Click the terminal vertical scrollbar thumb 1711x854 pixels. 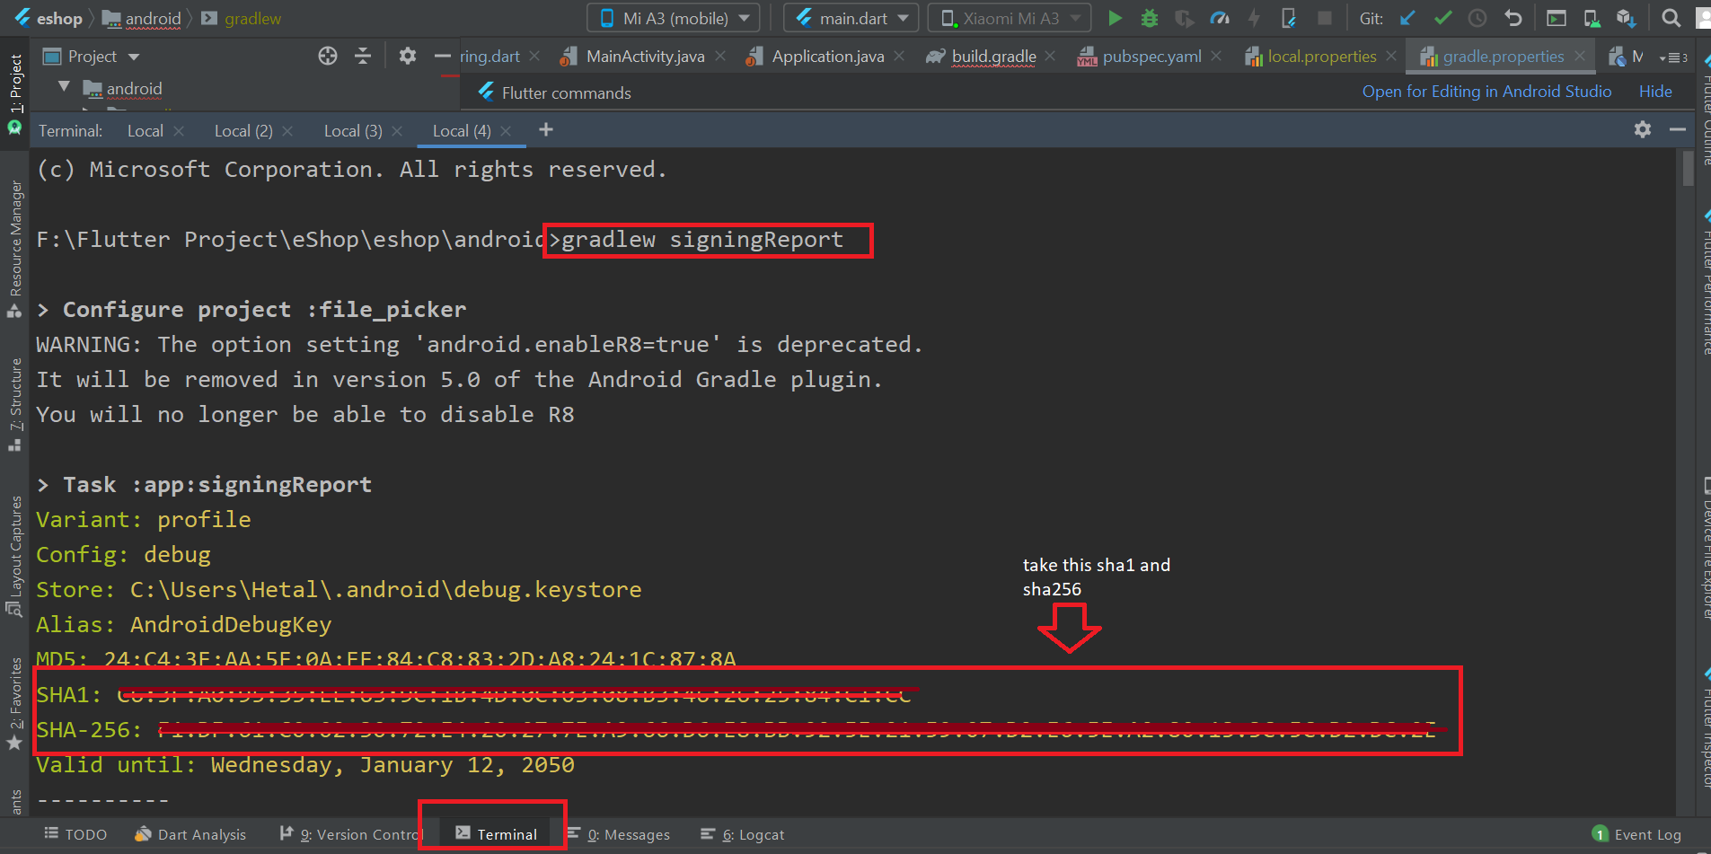click(x=1689, y=168)
